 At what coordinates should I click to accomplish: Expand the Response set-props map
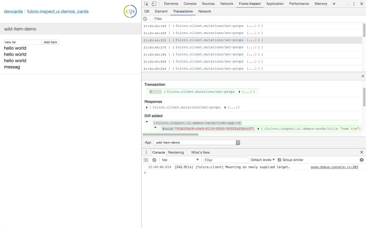click(x=225, y=107)
